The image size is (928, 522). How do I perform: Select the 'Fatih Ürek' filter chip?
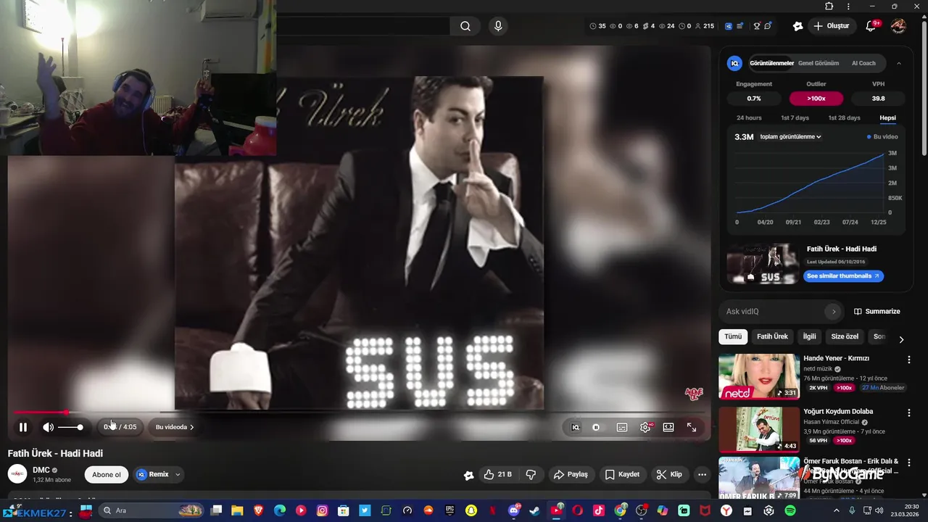[772, 336]
